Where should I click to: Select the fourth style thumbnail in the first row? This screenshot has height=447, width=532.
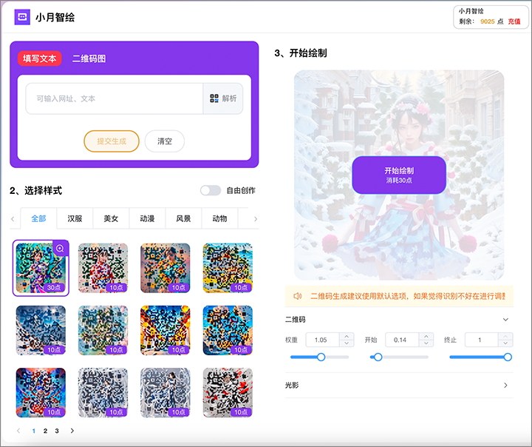click(x=228, y=268)
